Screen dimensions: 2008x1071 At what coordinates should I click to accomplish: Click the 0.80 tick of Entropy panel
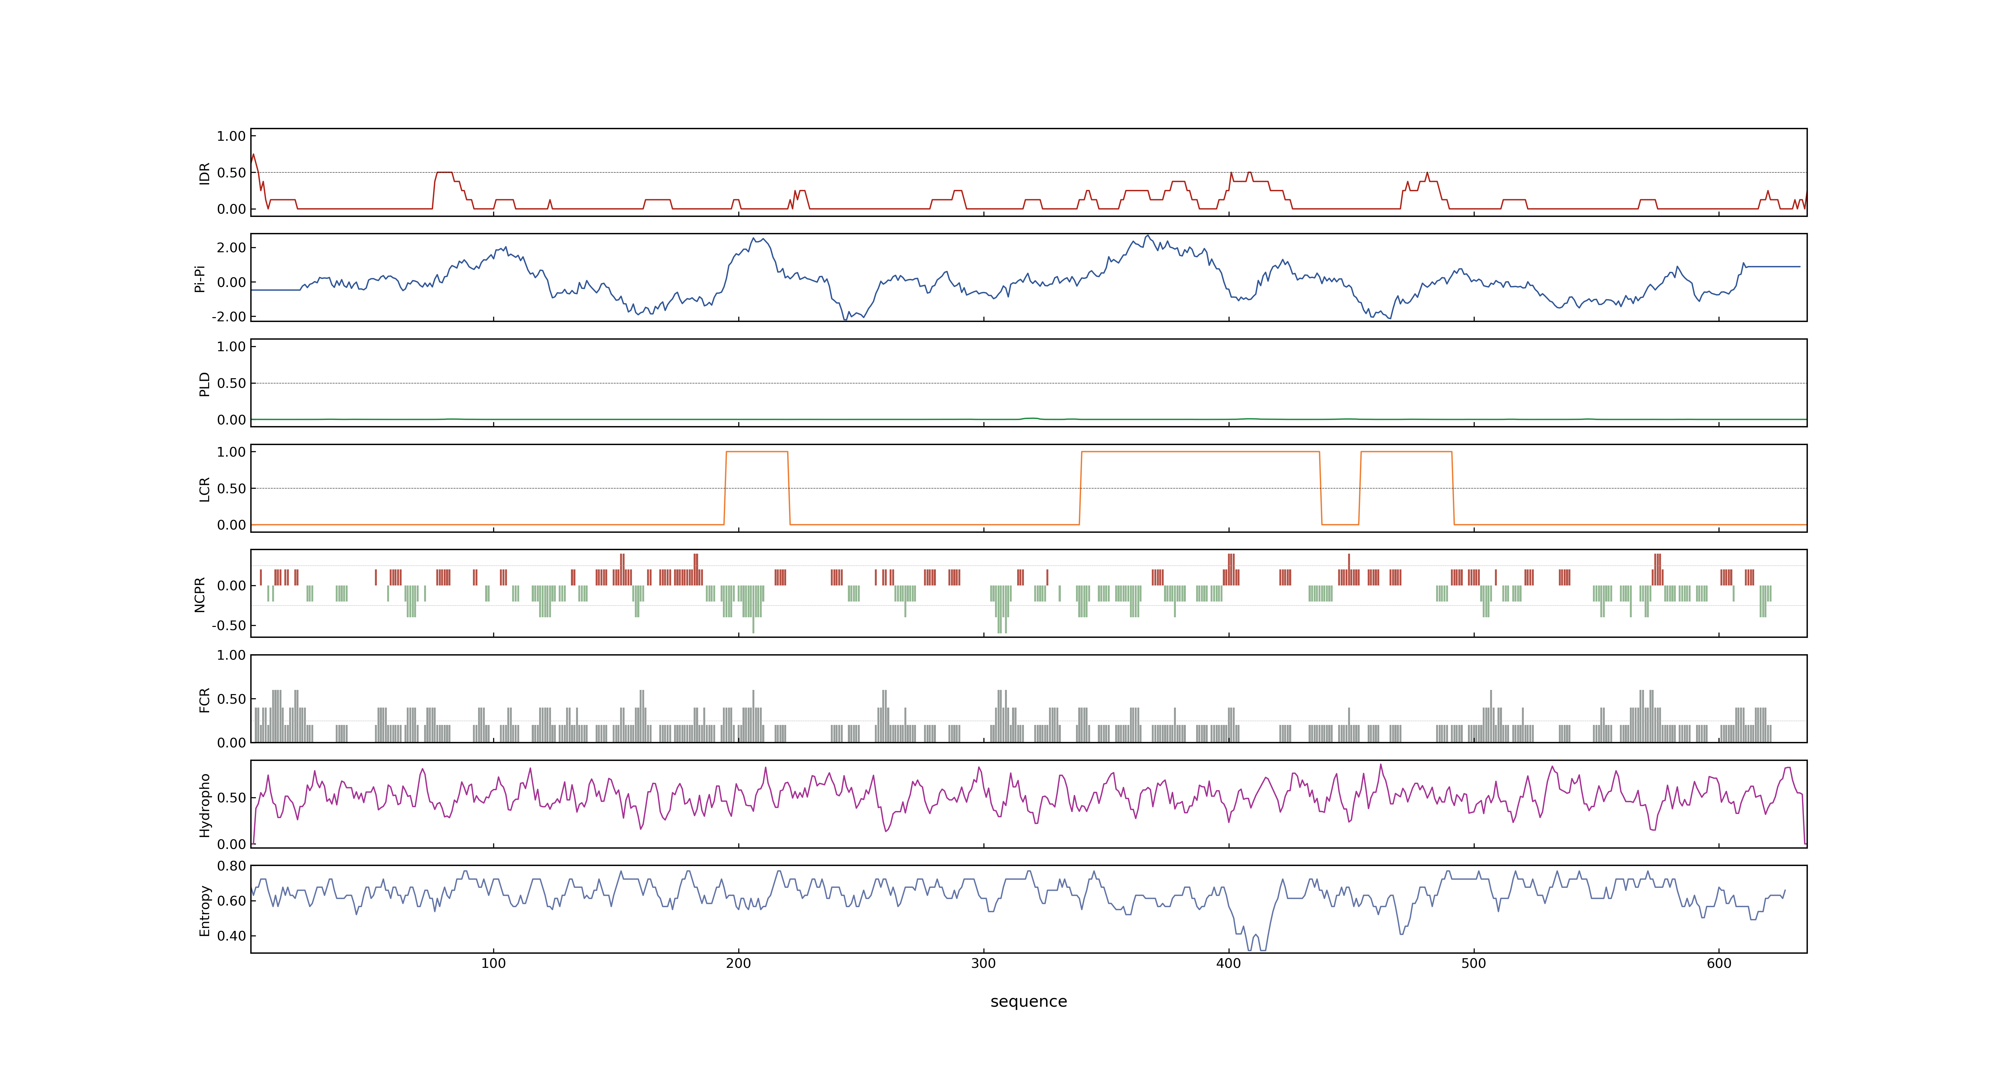click(232, 866)
